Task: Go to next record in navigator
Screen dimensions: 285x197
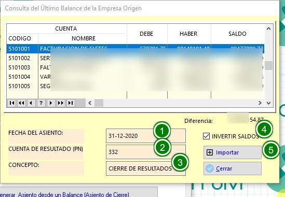Action: pyautogui.click(x=51, y=103)
